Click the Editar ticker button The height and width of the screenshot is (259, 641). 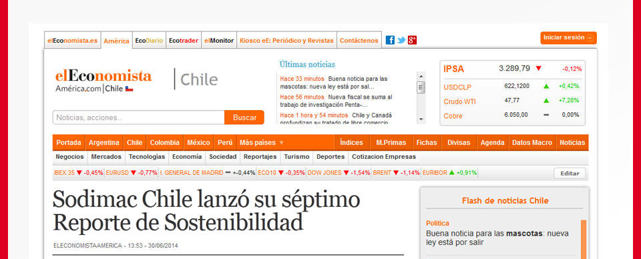(x=570, y=173)
